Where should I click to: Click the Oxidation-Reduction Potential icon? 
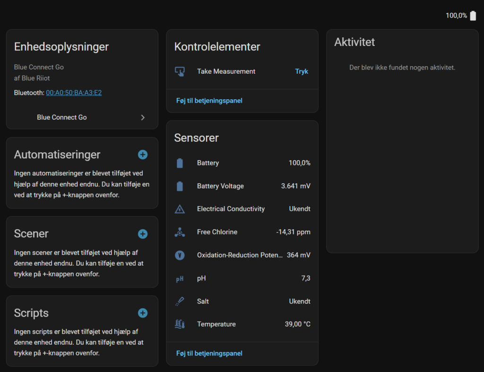(x=180, y=255)
